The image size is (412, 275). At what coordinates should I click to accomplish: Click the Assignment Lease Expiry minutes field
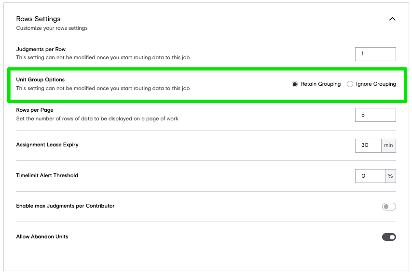(368, 145)
